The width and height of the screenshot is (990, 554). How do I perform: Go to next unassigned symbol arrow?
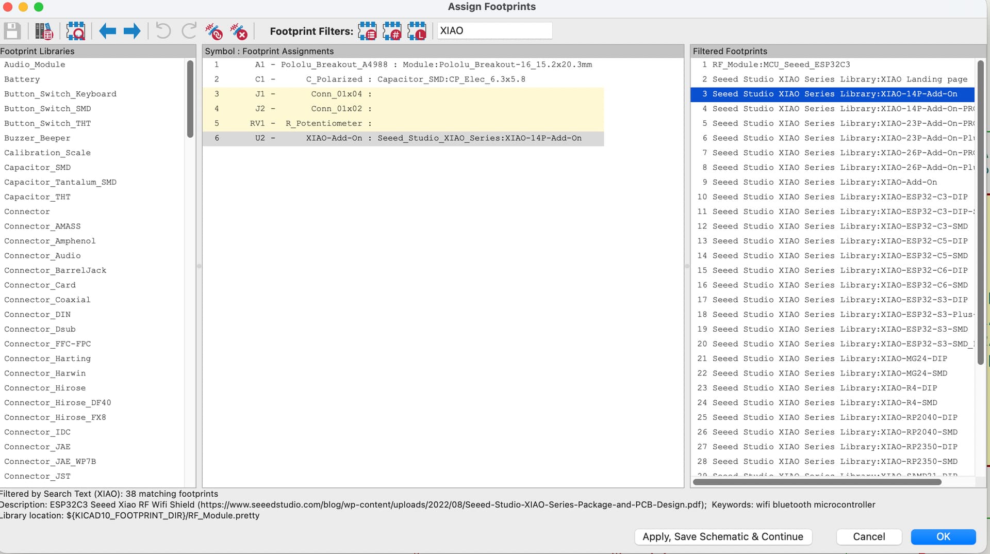(132, 31)
